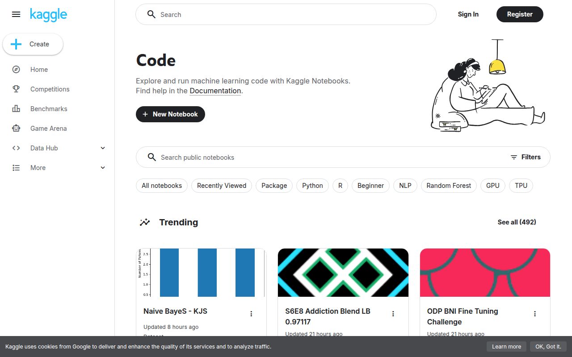This screenshot has width=572, height=357.
Task: Open the Documentation link
Action: tap(215, 91)
